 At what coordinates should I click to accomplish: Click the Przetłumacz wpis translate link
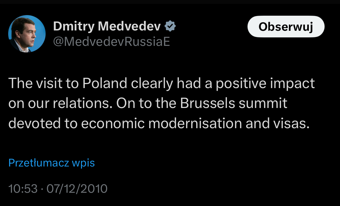(52, 163)
